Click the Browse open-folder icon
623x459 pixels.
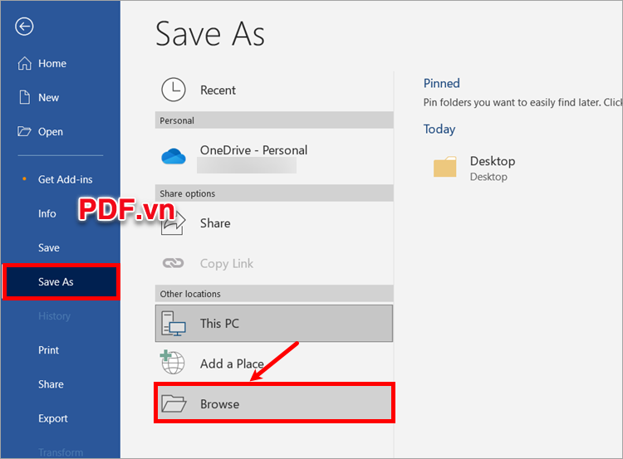click(174, 404)
